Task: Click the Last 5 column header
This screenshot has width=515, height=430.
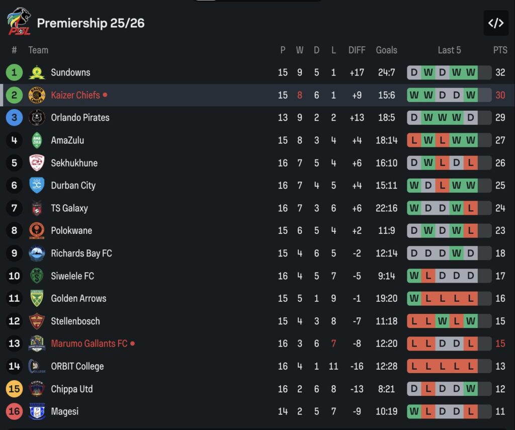Action: 449,50
